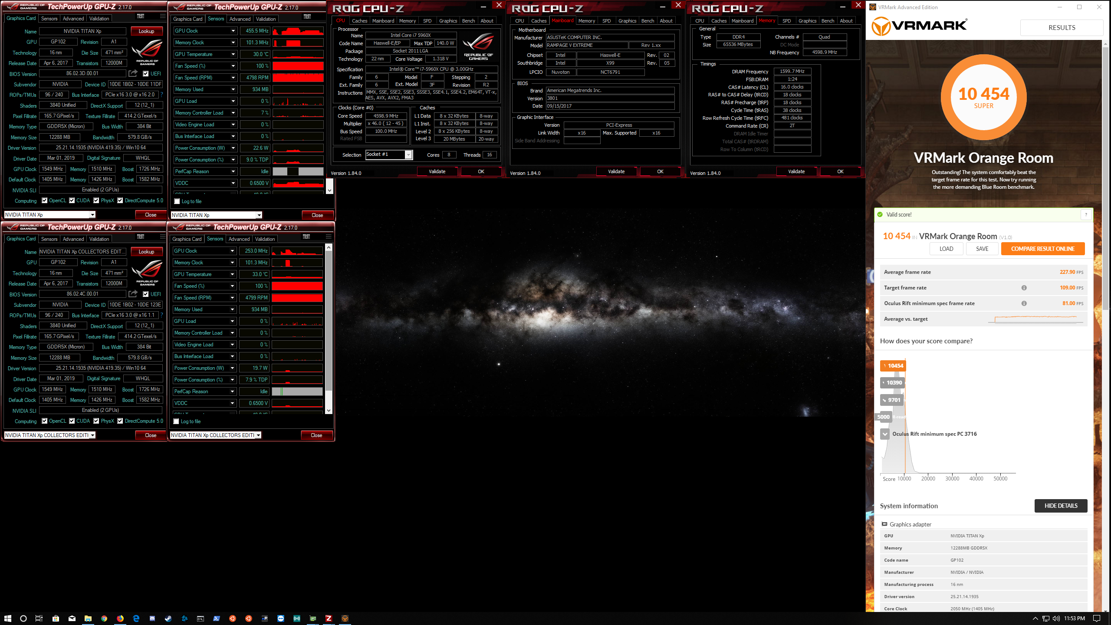Toggle OpenCL checkbox in Collectors Edition window
The image size is (1111, 625).
44,421
